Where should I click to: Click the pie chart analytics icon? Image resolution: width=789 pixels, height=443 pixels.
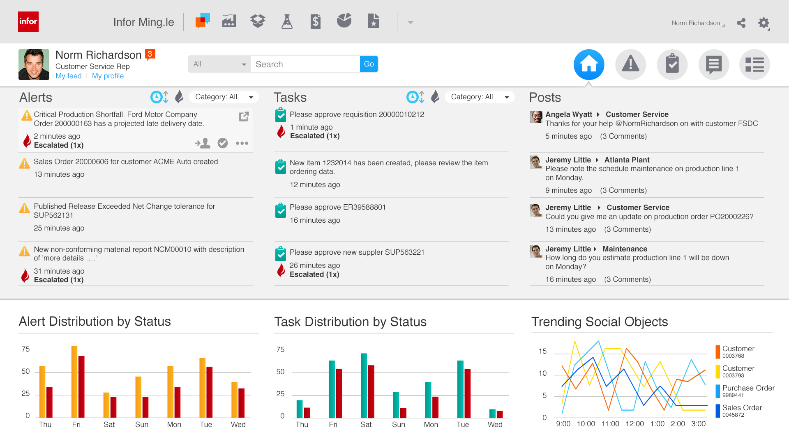[344, 21]
